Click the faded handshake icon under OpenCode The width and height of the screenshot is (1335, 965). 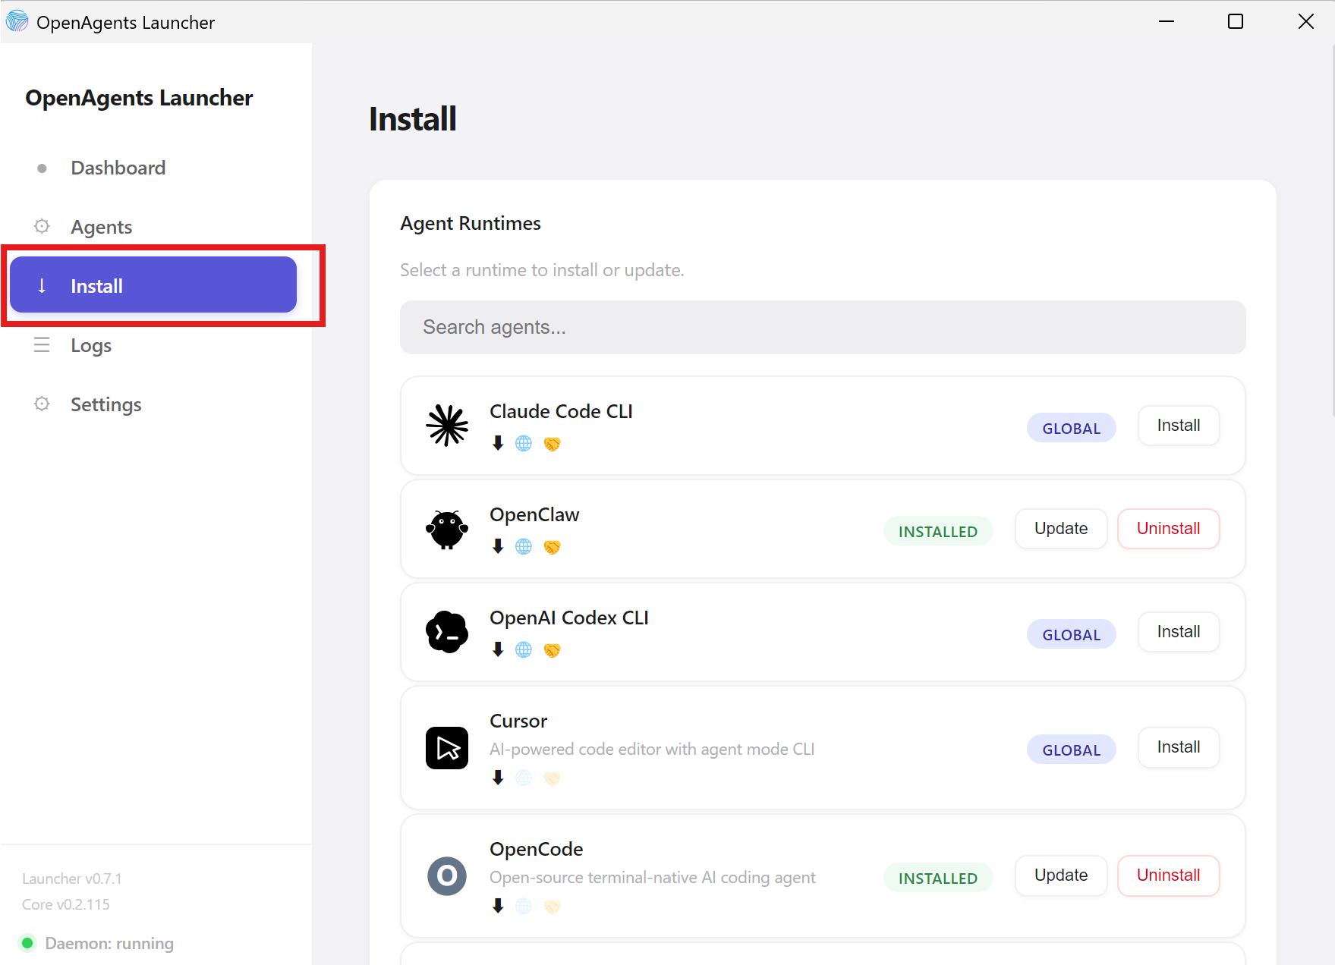[552, 907]
